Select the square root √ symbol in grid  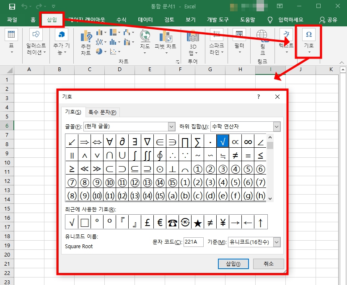(x=223, y=141)
